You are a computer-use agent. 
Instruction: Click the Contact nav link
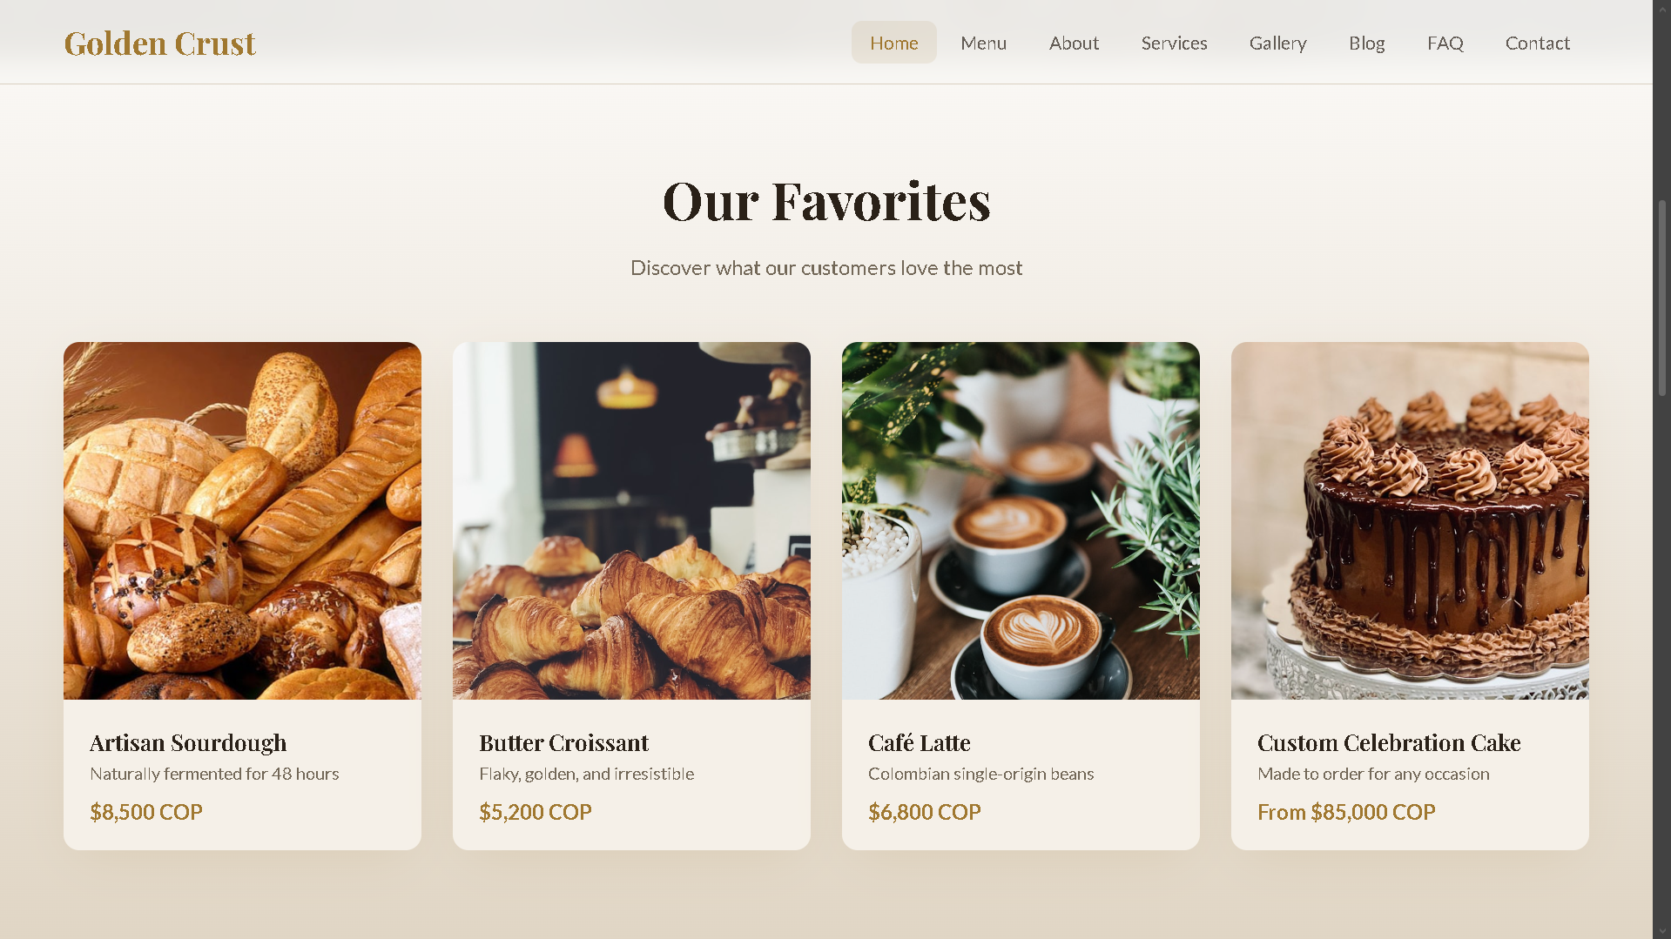pos(1537,43)
